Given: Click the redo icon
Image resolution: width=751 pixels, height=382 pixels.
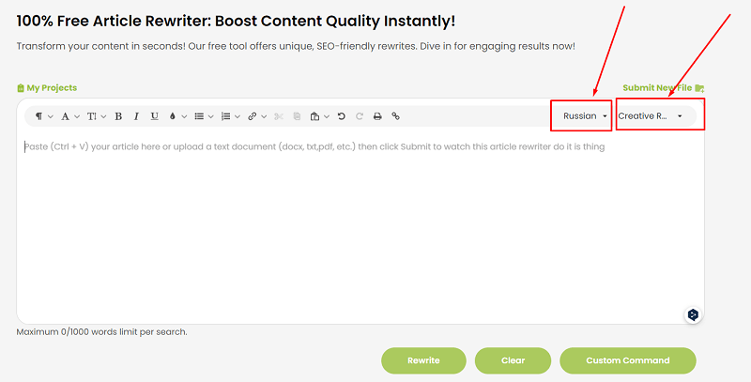Looking at the screenshot, I should tap(360, 116).
